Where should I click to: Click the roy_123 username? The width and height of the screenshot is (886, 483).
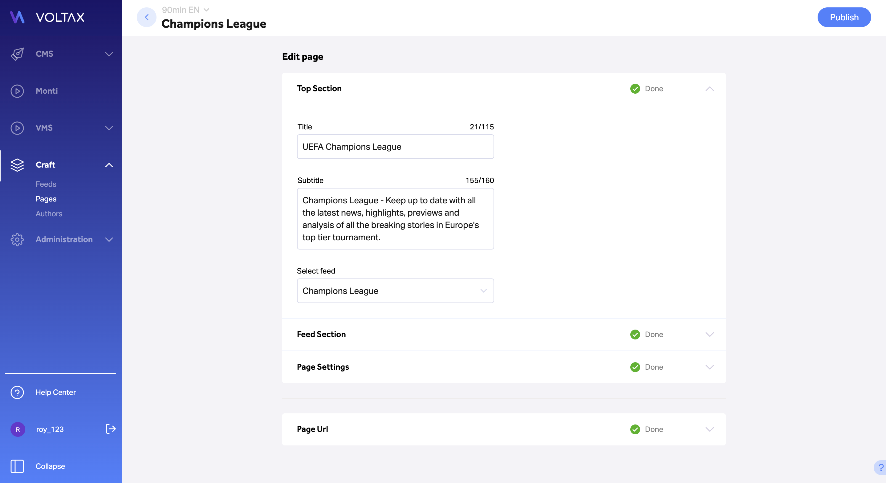click(50, 429)
